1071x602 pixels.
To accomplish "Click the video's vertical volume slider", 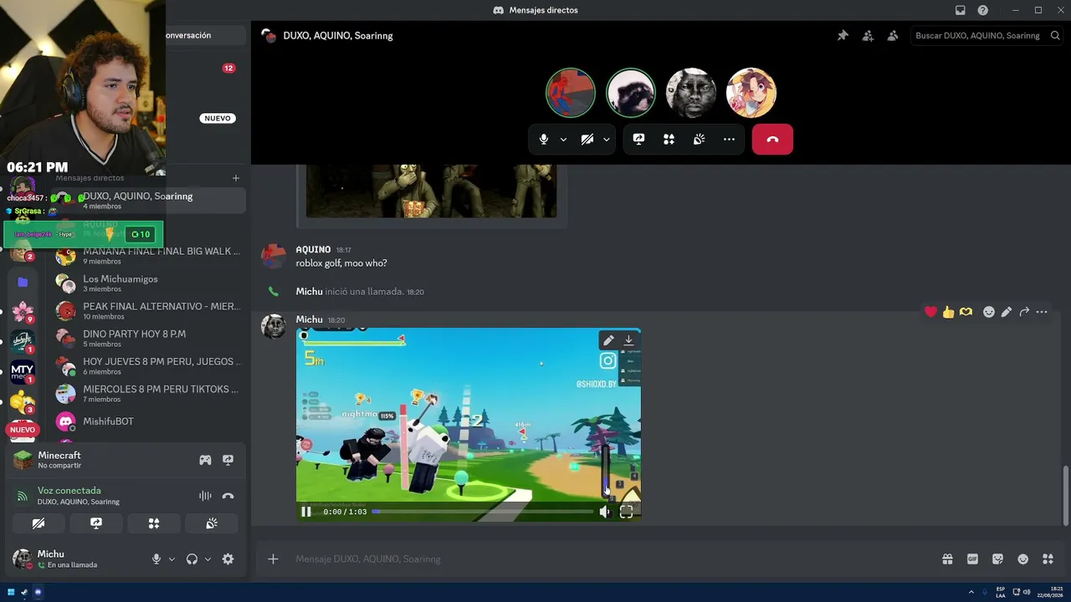I will pos(605,472).
